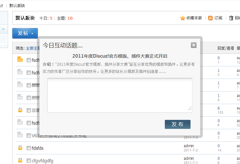Image resolution: width=240 pixels, height=164 pixels.
Task: Tick checkbox of the V63 thread
Action: 29,135
